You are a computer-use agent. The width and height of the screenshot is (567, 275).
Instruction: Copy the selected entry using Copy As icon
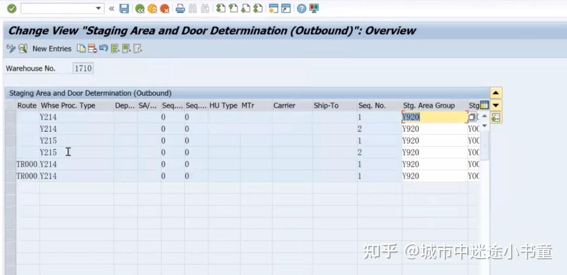tap(81, 48)
